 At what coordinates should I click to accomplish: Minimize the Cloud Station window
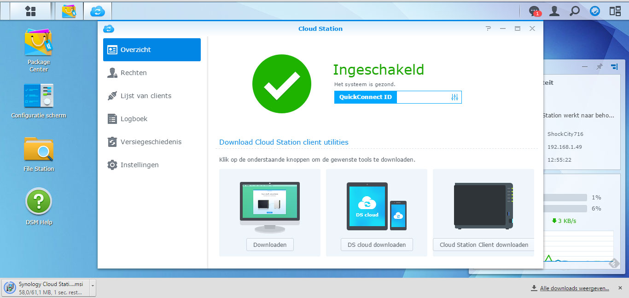click(503, 29)
